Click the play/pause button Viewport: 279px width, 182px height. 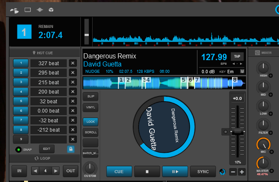[175, 172]
